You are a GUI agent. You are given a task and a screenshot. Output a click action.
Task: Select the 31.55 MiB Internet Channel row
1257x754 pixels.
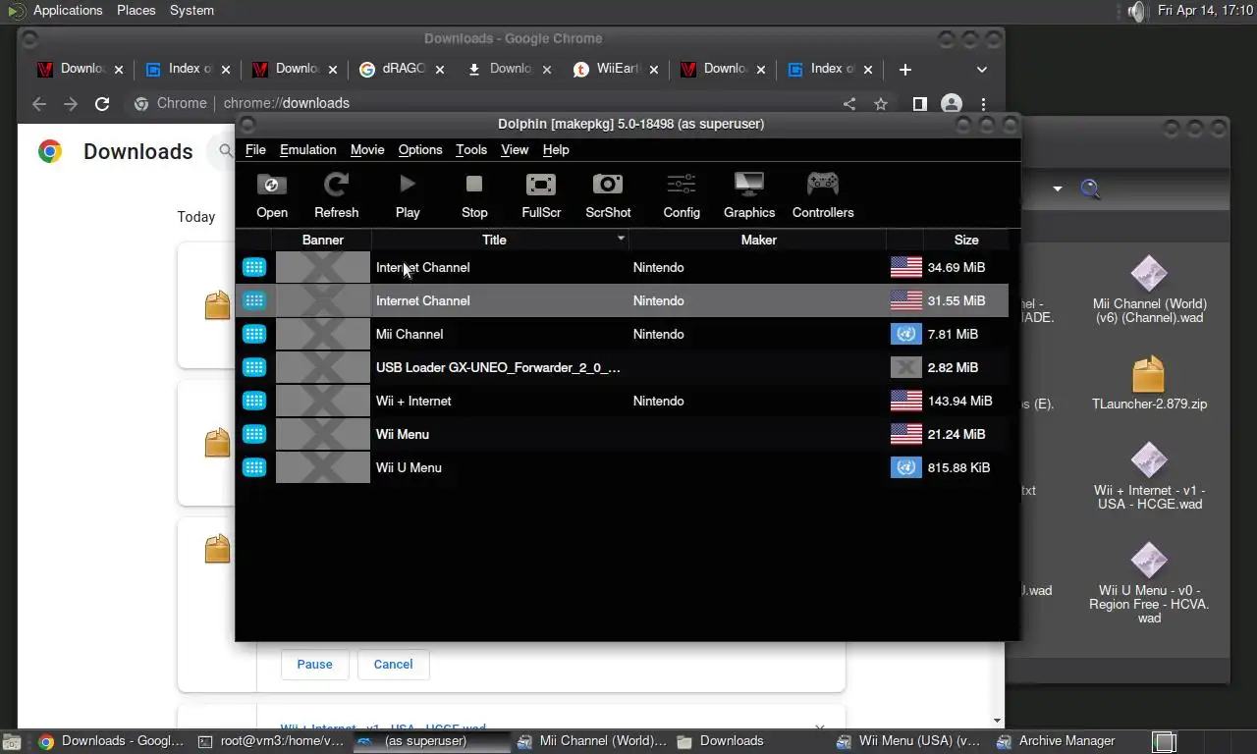point(623,300)
